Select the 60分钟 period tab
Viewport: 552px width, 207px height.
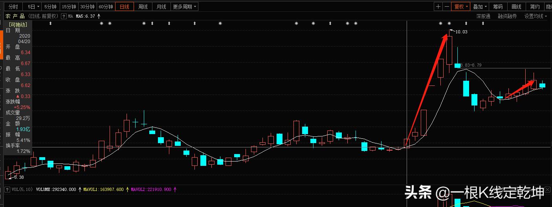pyautogui.click(x=106, y=7)
